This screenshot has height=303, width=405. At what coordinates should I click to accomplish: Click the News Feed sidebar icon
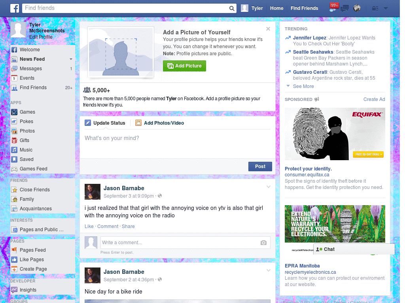point(15,59)
